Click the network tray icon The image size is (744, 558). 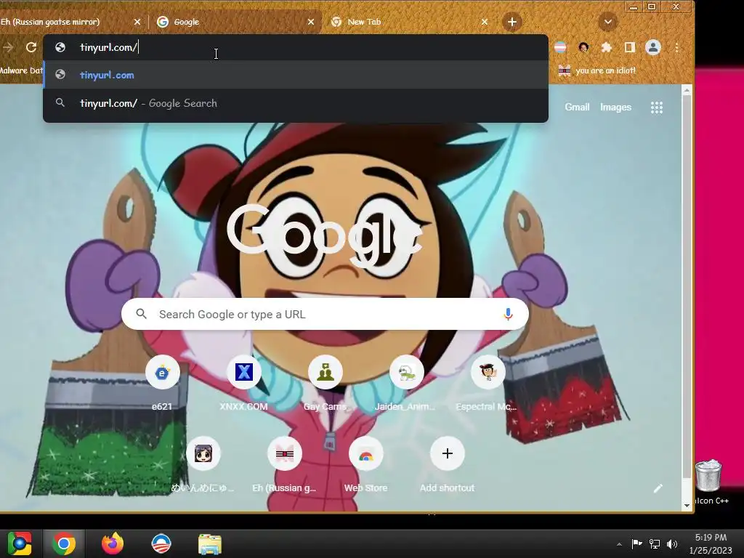[655, 543]
